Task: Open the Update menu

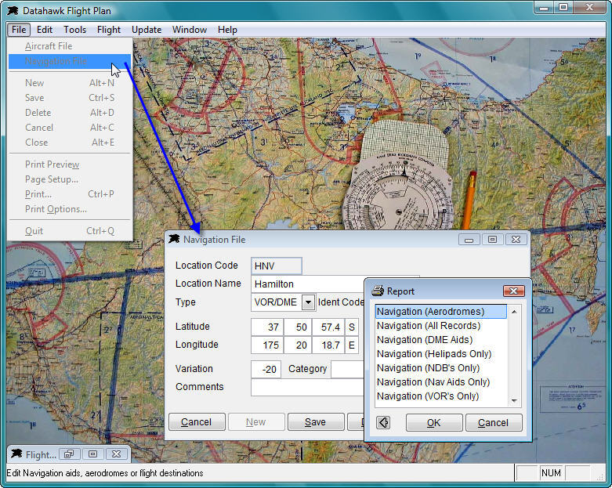Action: pyautogui.click(x=147, y=30)
